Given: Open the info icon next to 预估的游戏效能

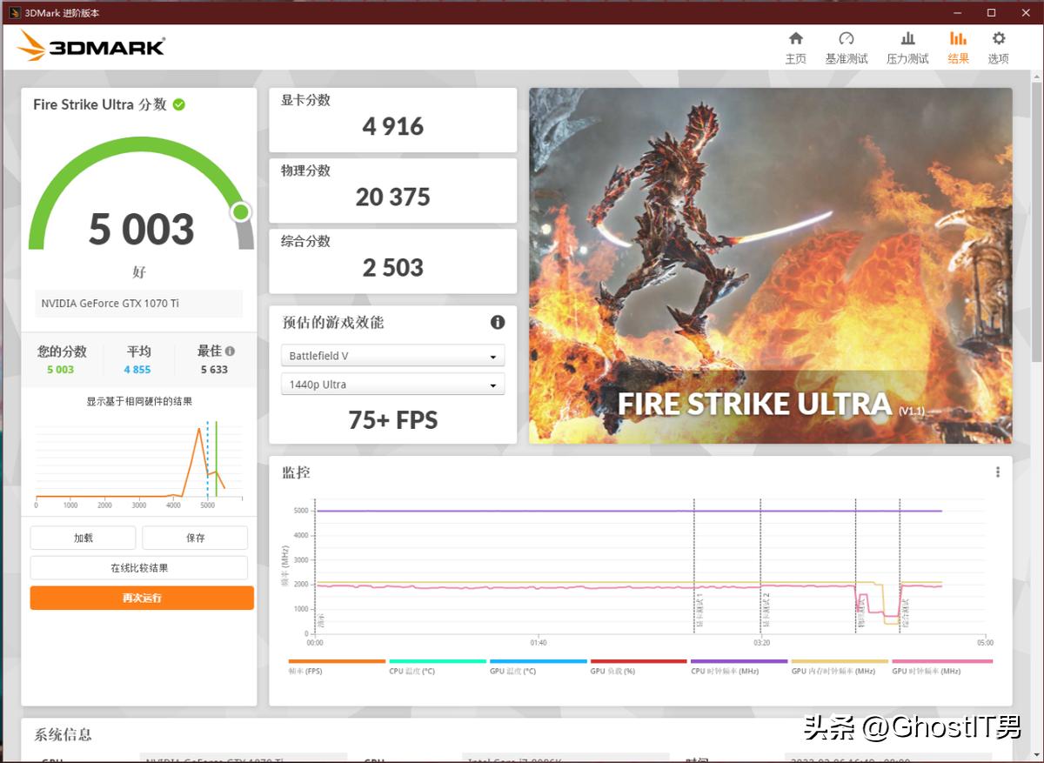Looking at the screenshot, I should pos(497,322).
